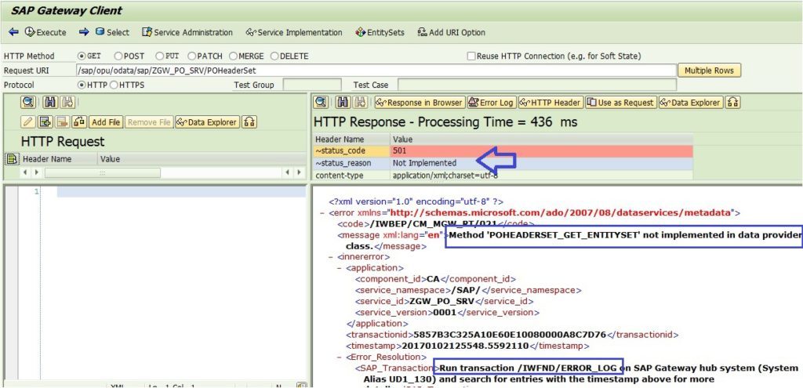Viewport: 803px width, 388px height.
Task: Select the ~status_code header row
Action: click(503, 151)
